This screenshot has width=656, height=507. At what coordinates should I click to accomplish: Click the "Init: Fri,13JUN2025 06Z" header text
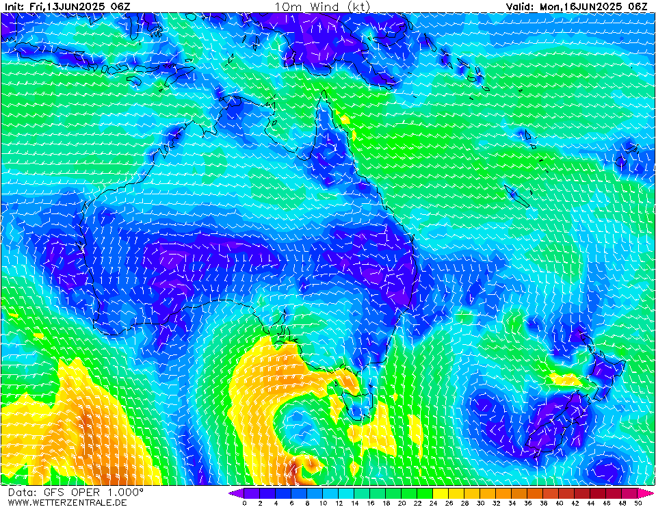68,6
